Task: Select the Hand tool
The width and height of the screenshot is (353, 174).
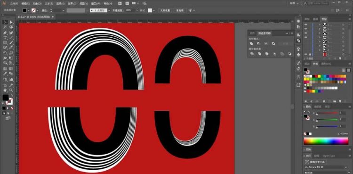Action: [5, 90]
